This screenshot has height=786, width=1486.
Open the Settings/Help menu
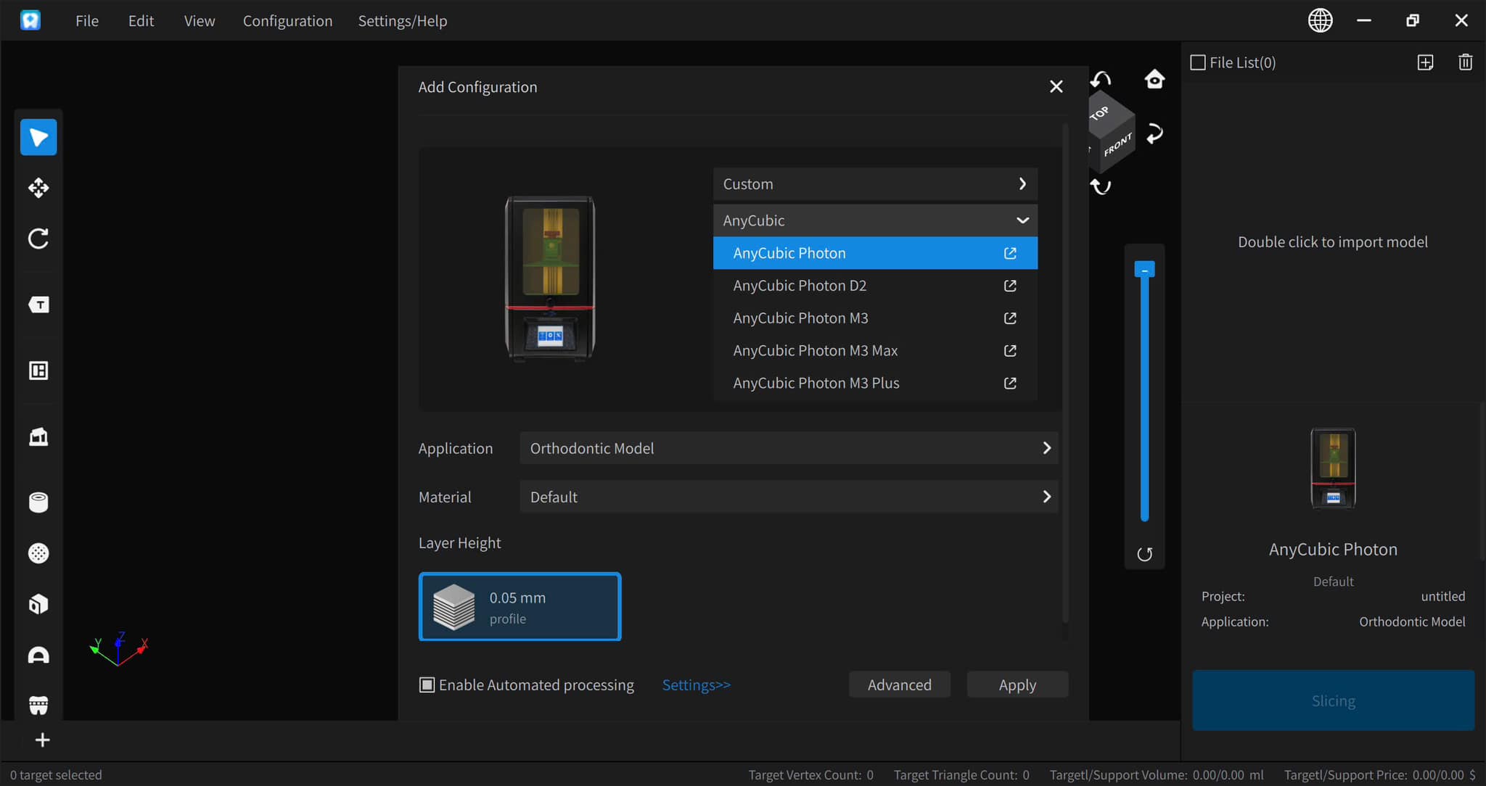[x=402, y=21]
